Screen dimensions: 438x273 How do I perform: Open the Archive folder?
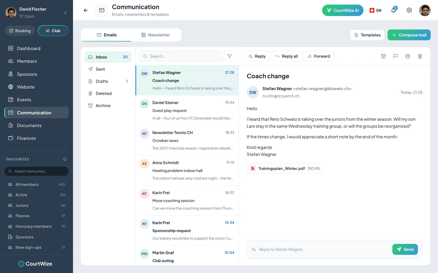[108, 106]
